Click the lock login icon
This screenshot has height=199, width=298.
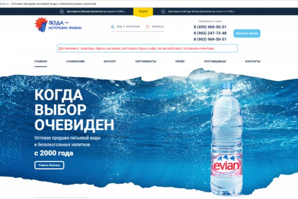pyautogui.click(x=113, y=27)
